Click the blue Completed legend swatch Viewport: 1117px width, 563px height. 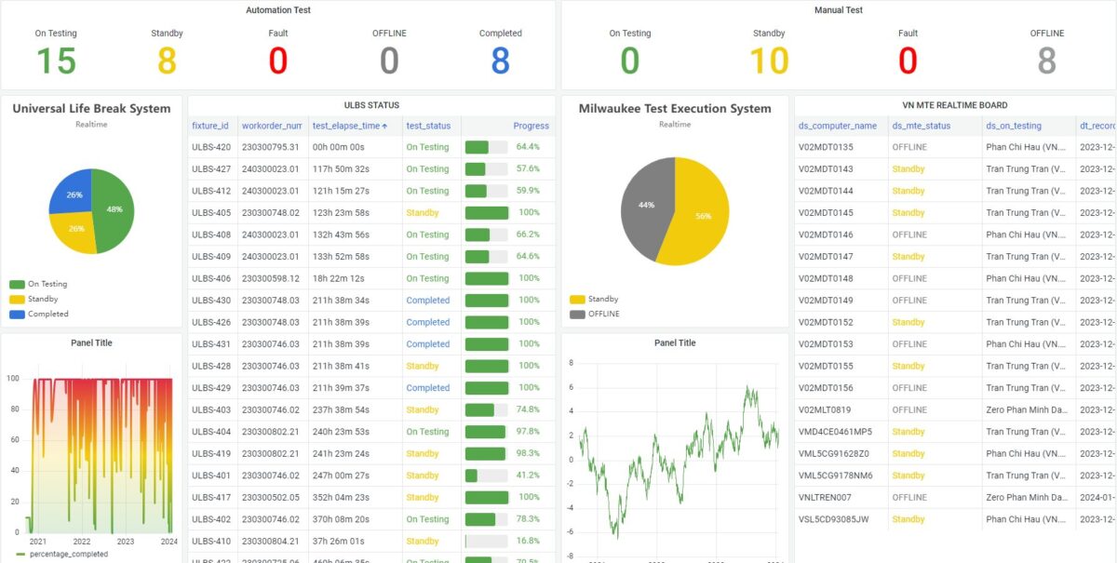tap(17, 315)
